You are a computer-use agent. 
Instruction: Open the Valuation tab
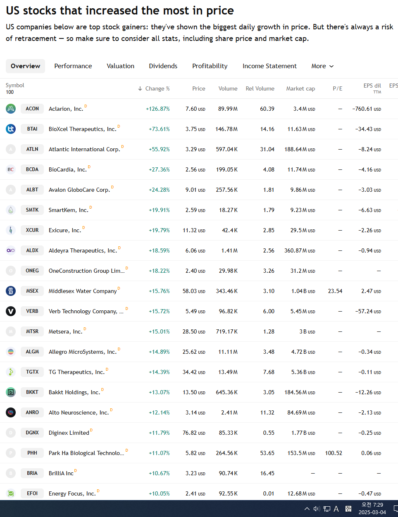(x=120, y=66)
